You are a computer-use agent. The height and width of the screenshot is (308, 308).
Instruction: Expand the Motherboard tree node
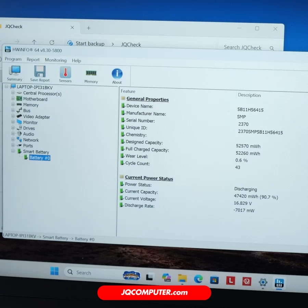pos(13,99)
